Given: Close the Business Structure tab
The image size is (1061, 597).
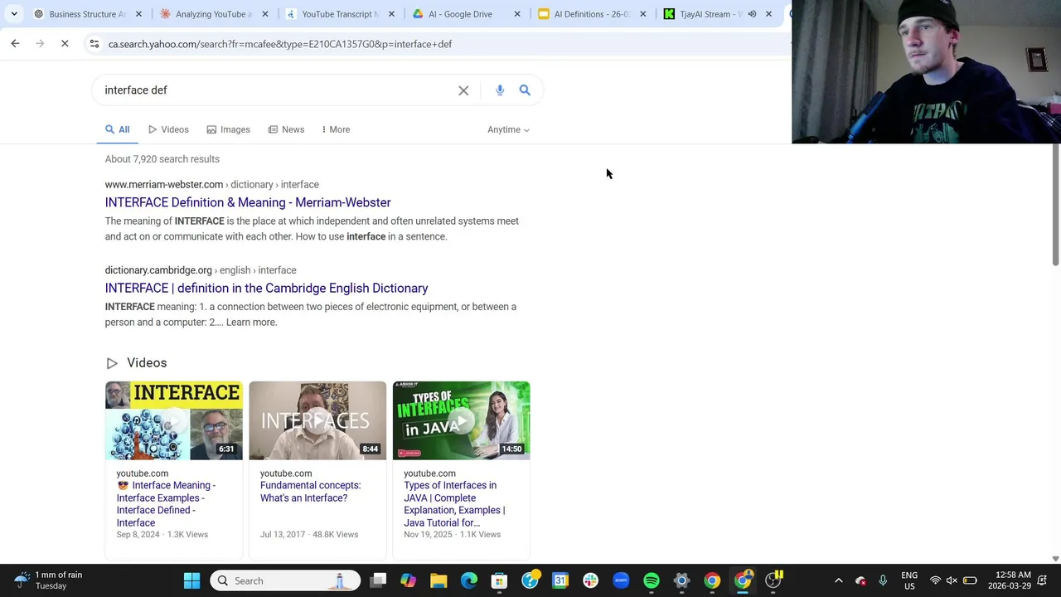Looking at the screenshot, I should [138, 14].
